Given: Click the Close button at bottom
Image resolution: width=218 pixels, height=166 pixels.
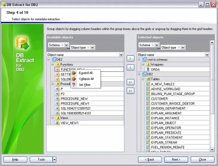Looking at the screenshot, I should coord(202,160).
